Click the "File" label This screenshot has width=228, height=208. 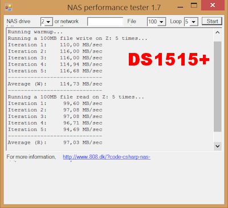132,21
